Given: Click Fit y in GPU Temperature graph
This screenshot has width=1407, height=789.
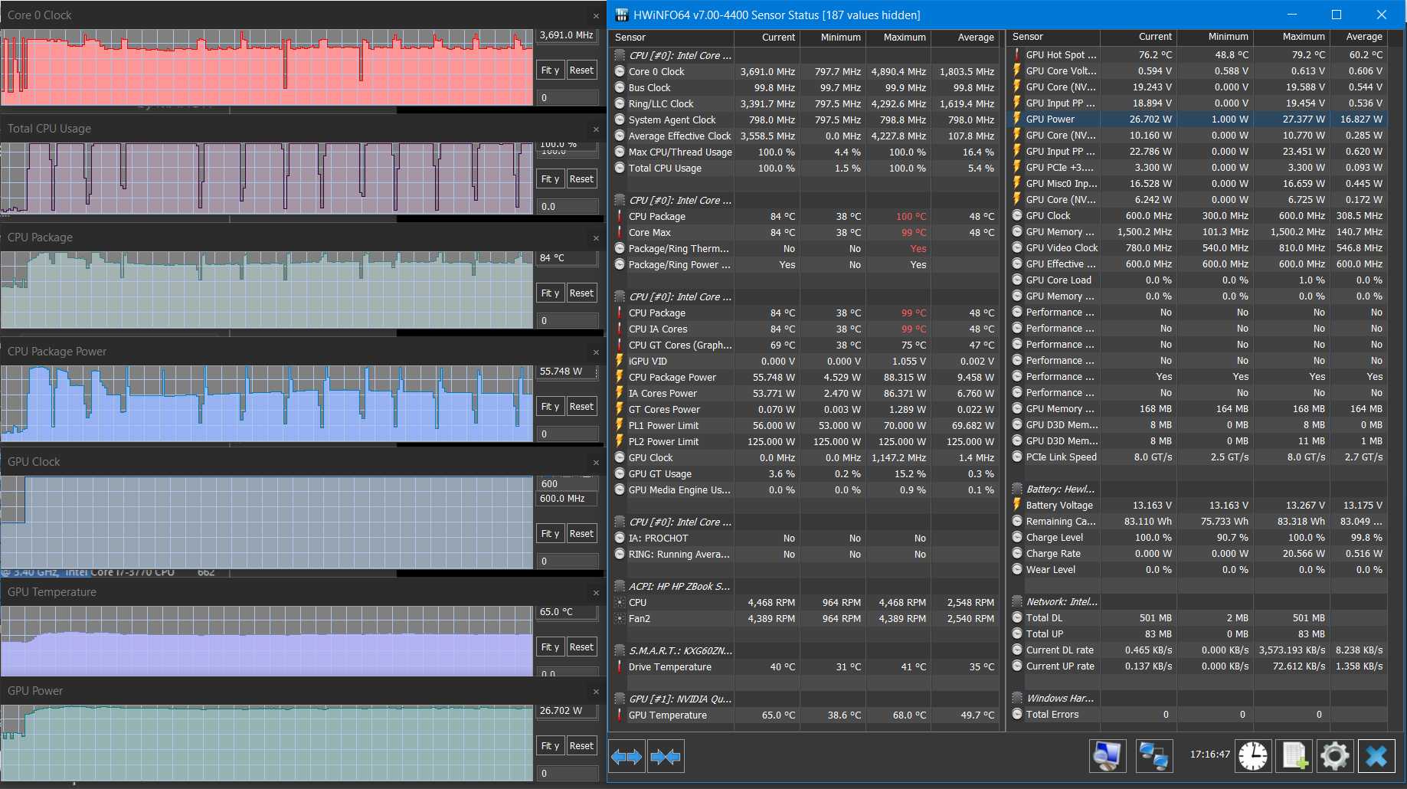Looking at the screenshot, I should click(550, 647).
